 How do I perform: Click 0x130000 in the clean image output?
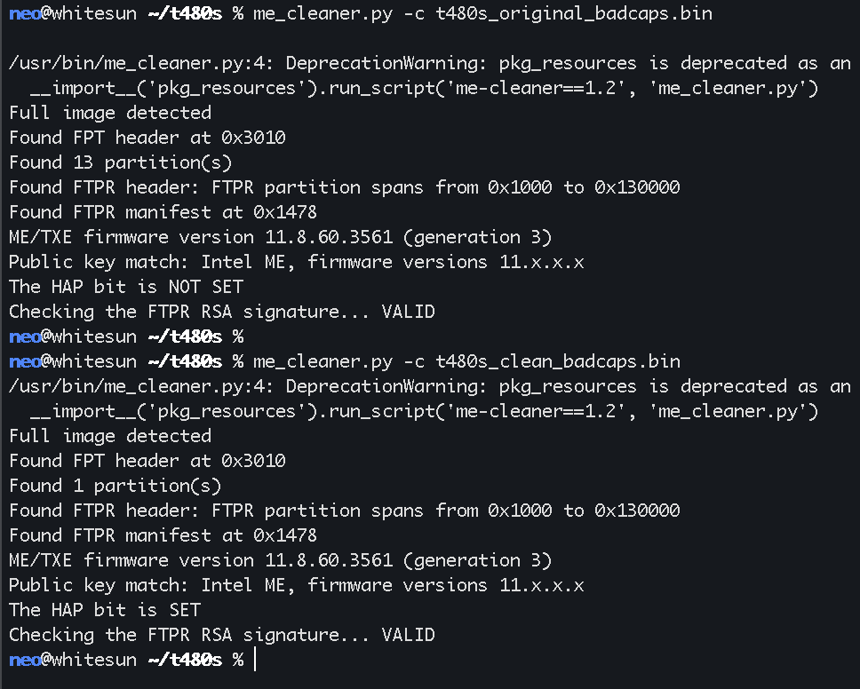tap(638, 511)
